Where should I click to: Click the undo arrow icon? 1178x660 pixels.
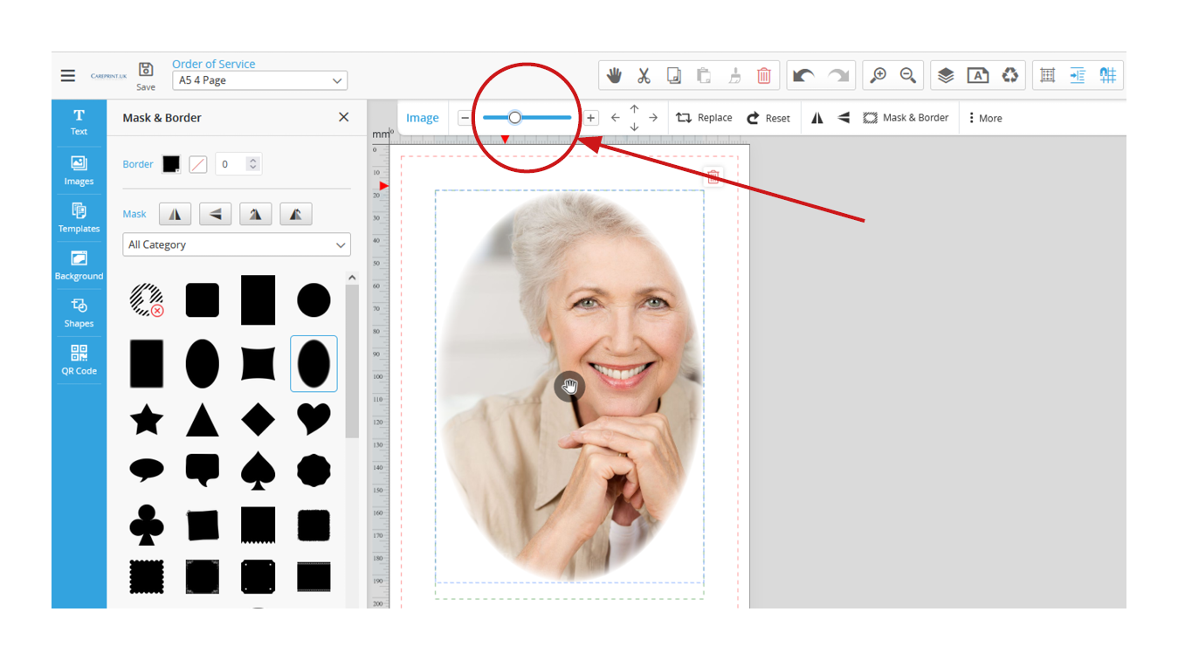(803, 76)
